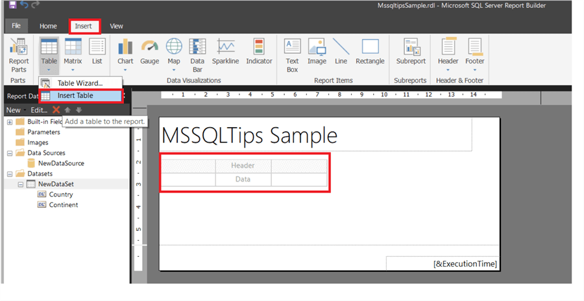Click the table Data cell

point(243,180)
